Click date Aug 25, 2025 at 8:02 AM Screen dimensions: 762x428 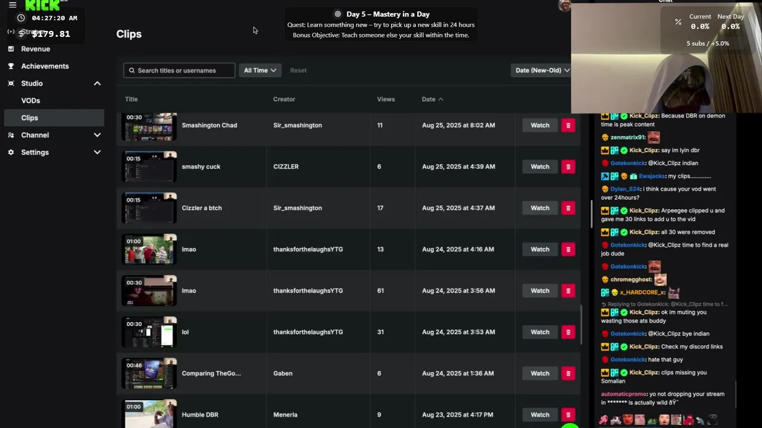point(458,125)
